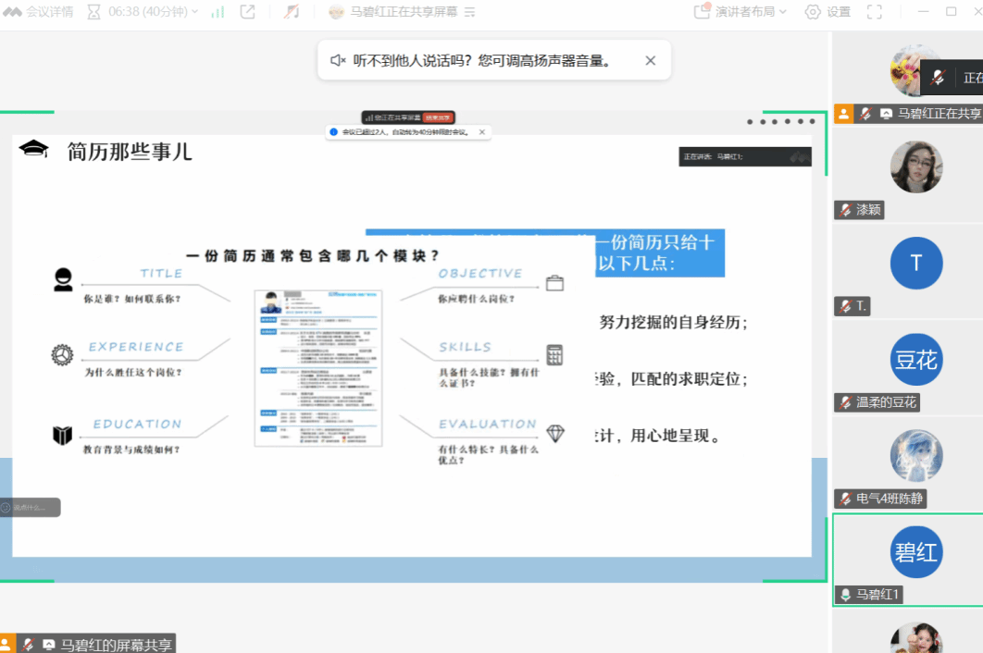Open 会议详情 meeting details
The height and width of the screenshot is (653, 983).
pyautogui.click(x=39, y=12)
